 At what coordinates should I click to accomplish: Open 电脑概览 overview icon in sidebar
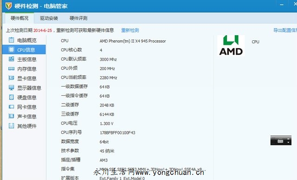click(x=11, y=40)
